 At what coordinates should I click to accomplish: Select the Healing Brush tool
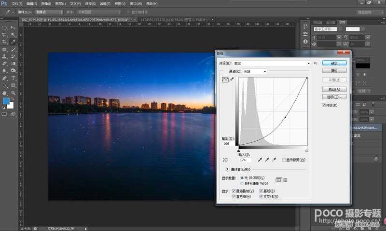point(4,49)
